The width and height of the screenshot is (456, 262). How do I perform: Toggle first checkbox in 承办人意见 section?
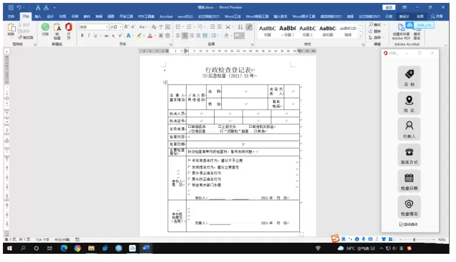(189, 160)
